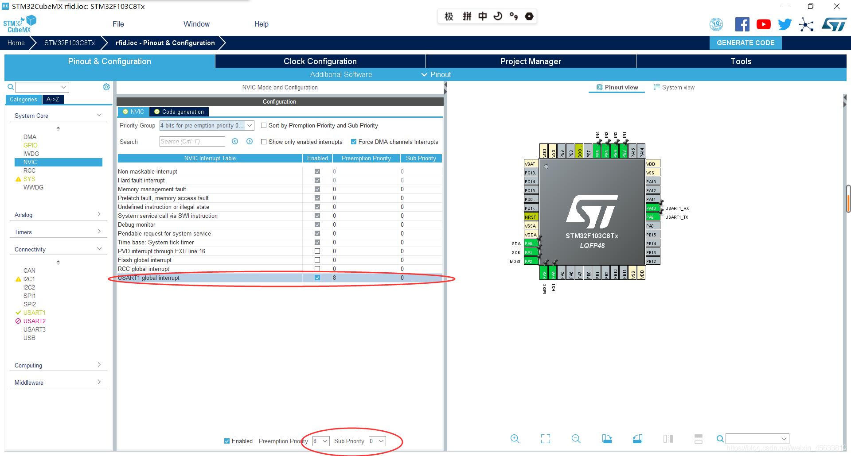Viewport: 851px width, 456px height.
Task: Go to Home breadcrumb
Action: click(16, 43)
